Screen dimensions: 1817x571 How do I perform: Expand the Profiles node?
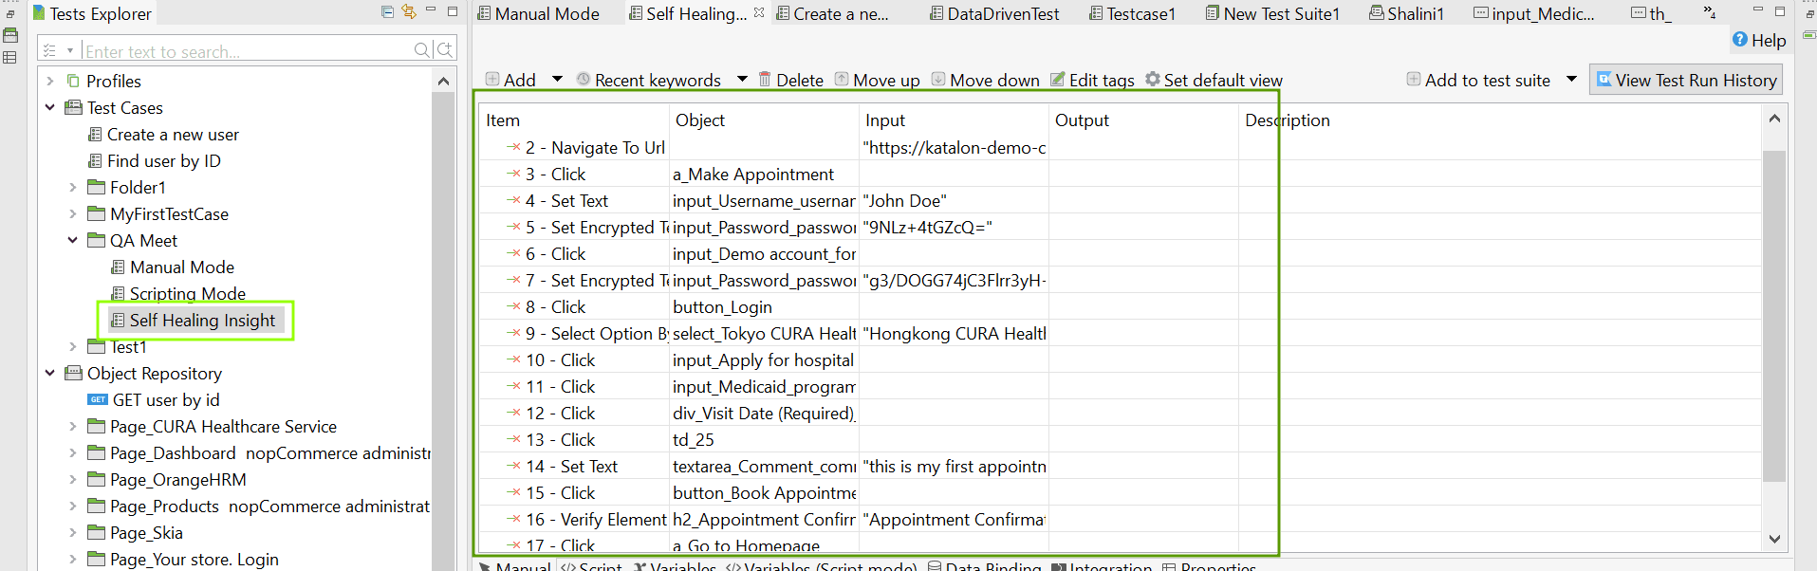coord(50,81)
